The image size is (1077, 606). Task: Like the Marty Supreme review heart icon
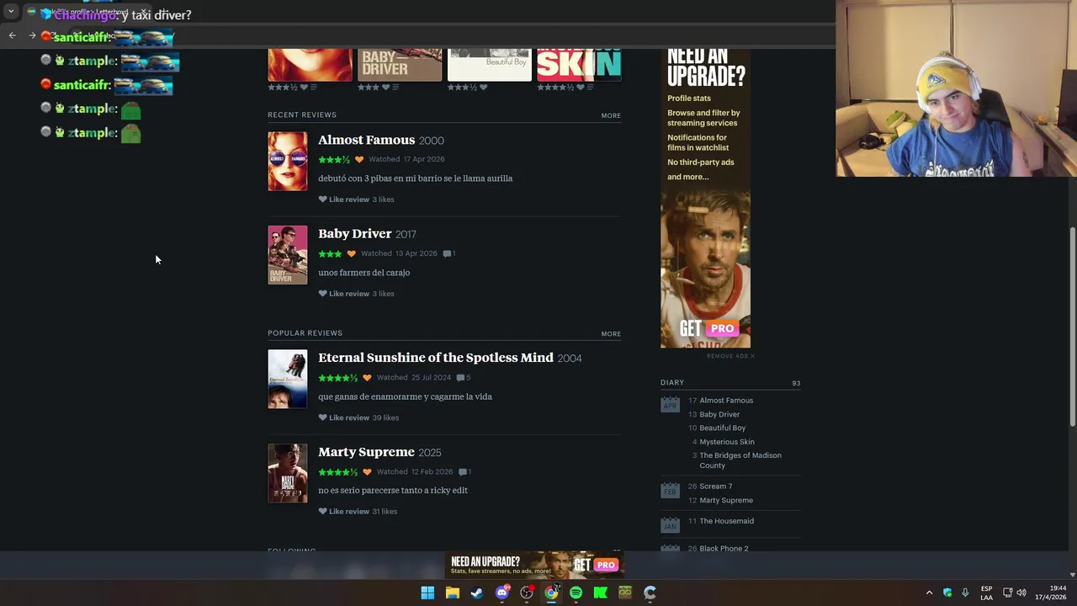coord(322,511)
